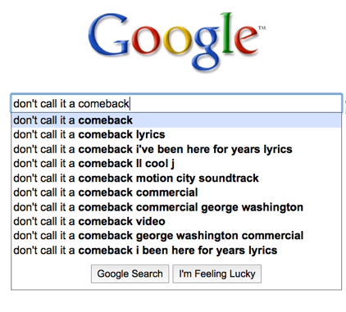
Task: Click the lowercase blue g in the logo
Action: coord(206,48)
